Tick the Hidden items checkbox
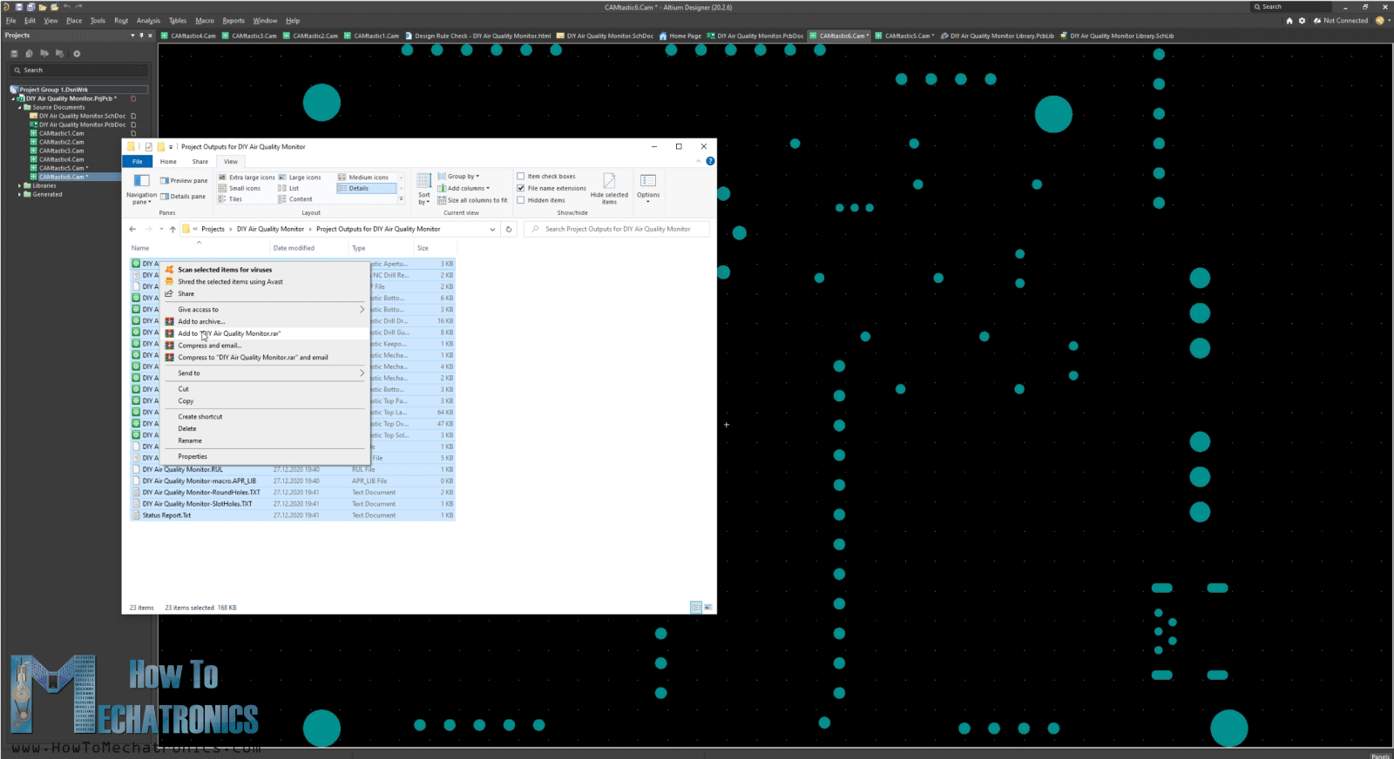This screenshot has width=1394, height=759. [x=521, y=200]
